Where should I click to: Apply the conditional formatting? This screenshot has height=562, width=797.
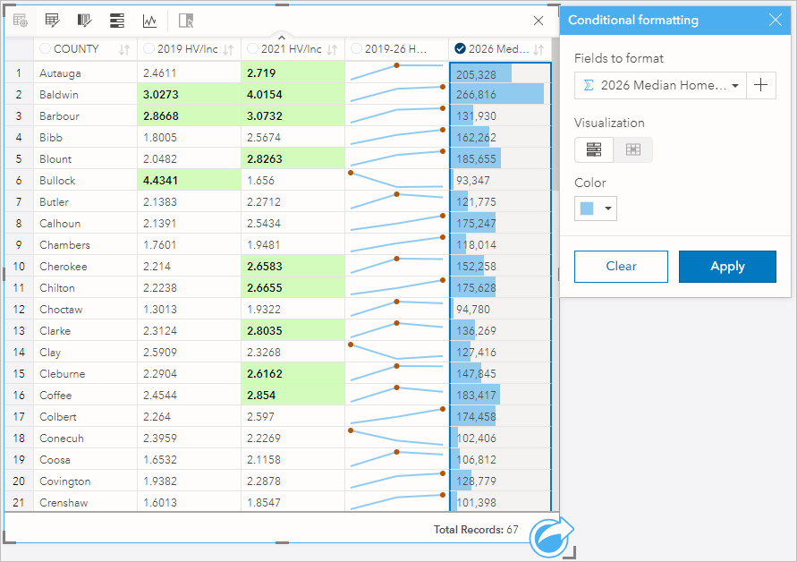pos(727,266)
